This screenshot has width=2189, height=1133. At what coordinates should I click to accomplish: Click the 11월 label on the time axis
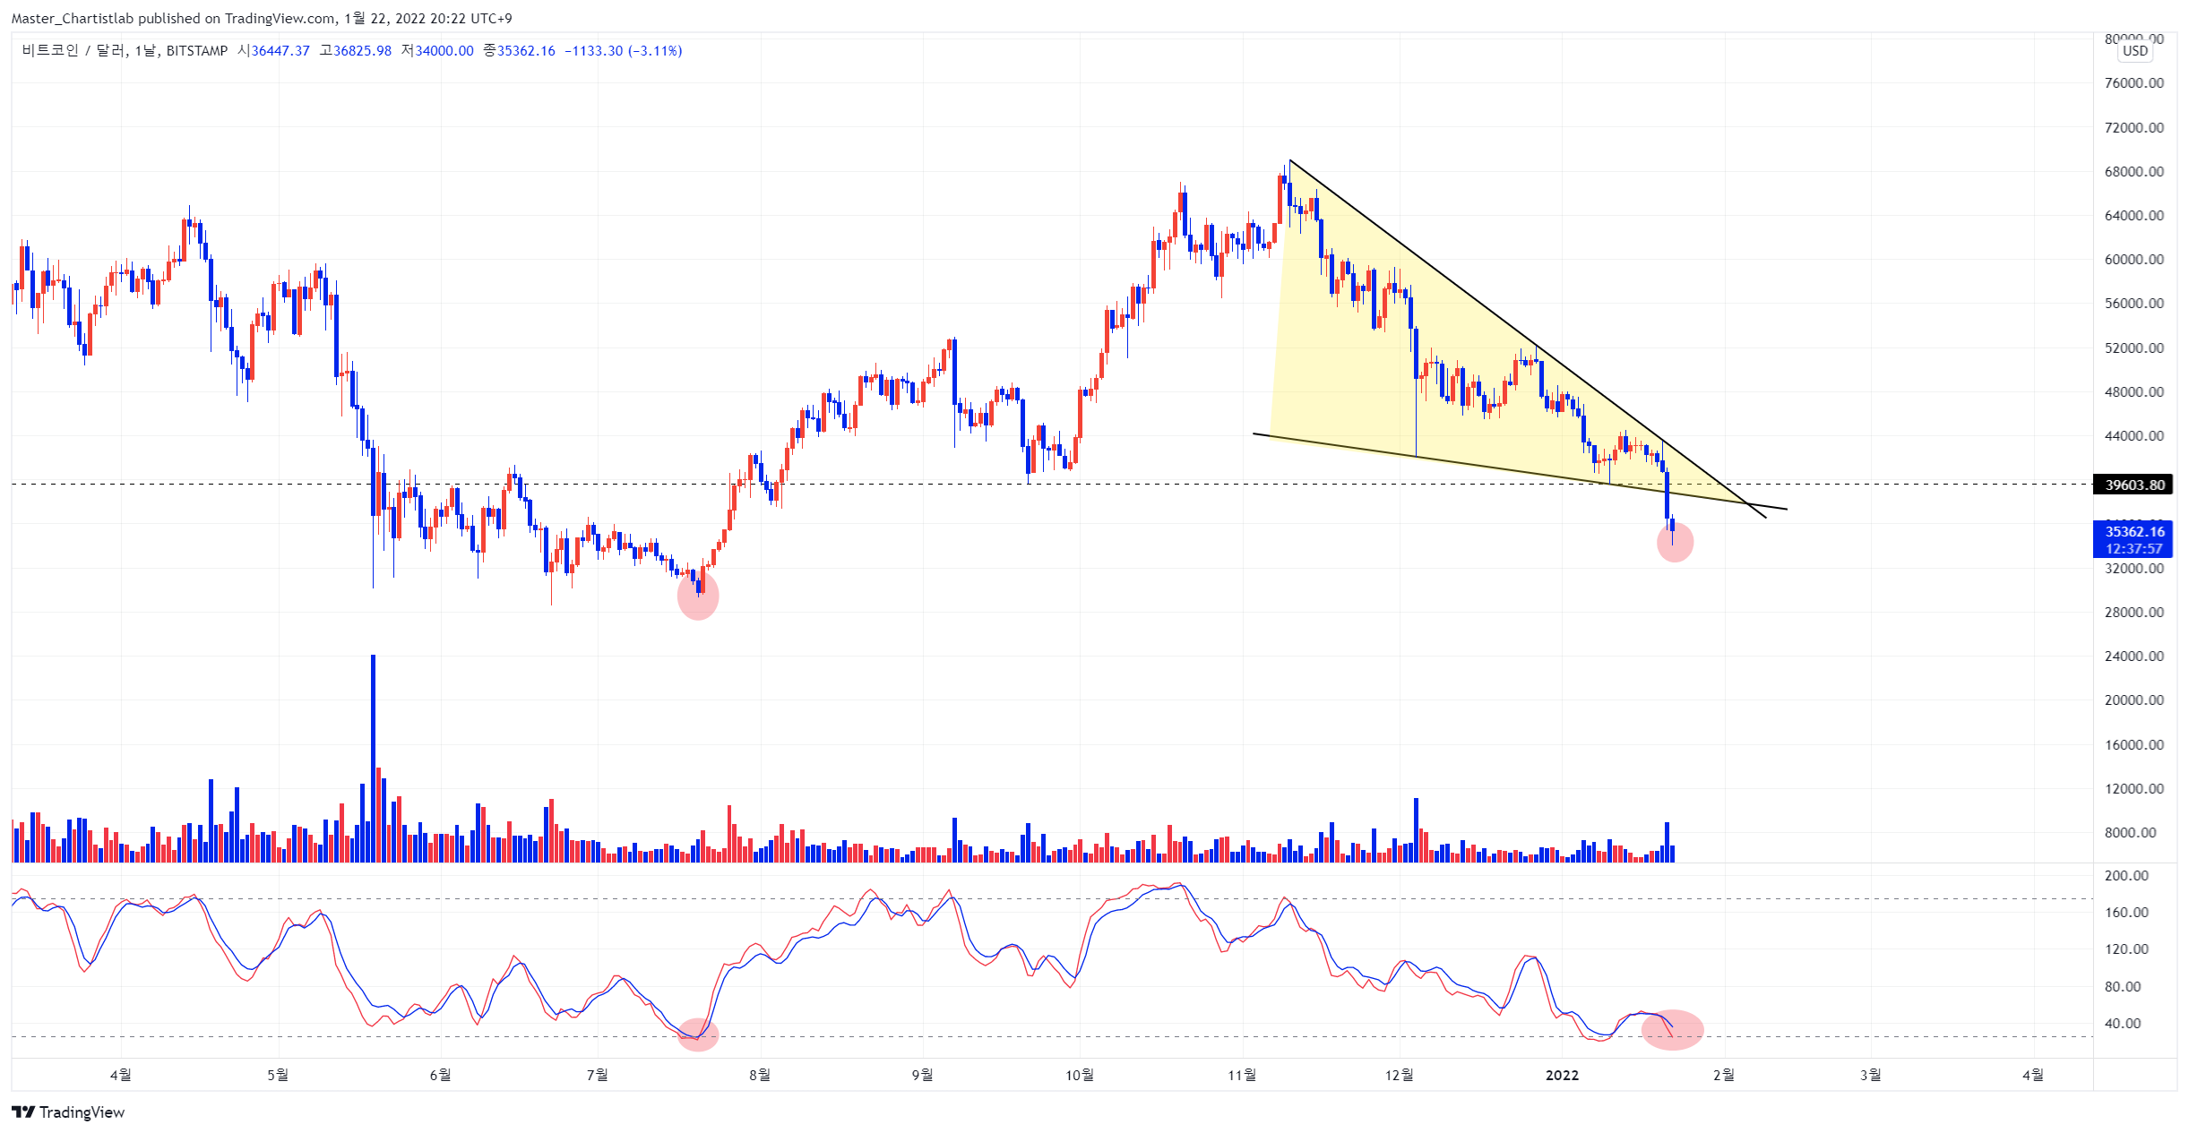pos(1242,1075)
